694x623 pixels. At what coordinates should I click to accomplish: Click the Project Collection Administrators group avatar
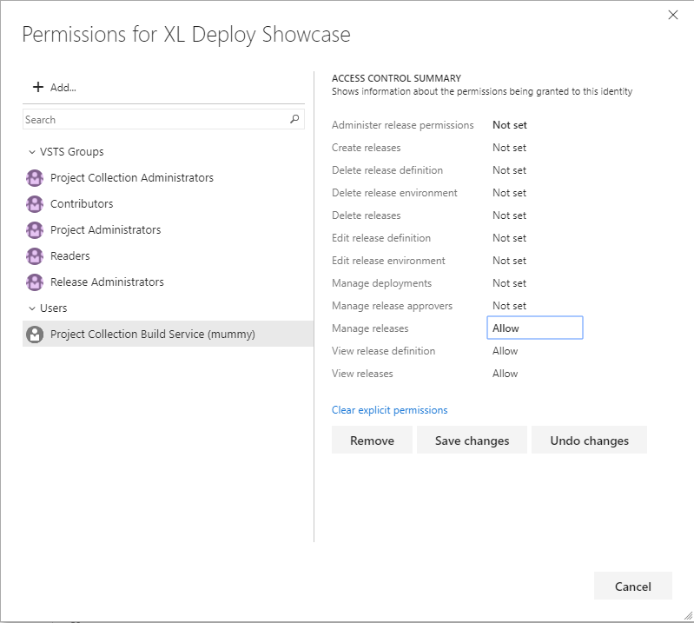coord(35,178)
